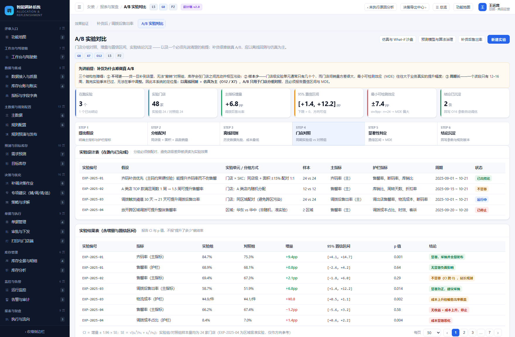This screenshot has height=337, width=515.
Task: Click the icon beside 执行与流向
Action: [7, 319]
